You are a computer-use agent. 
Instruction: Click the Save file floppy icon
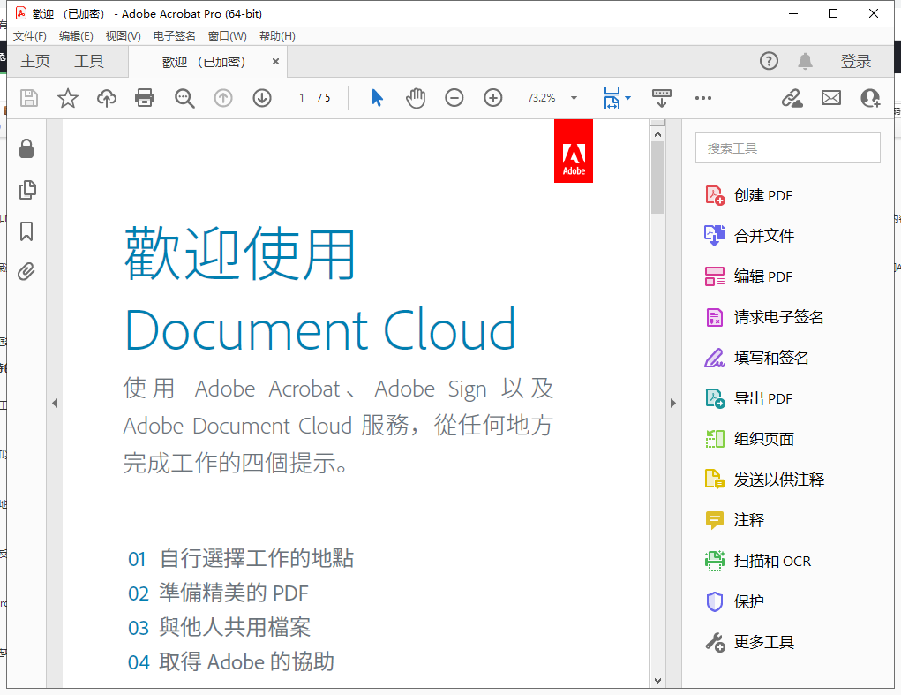coord(29,98)
